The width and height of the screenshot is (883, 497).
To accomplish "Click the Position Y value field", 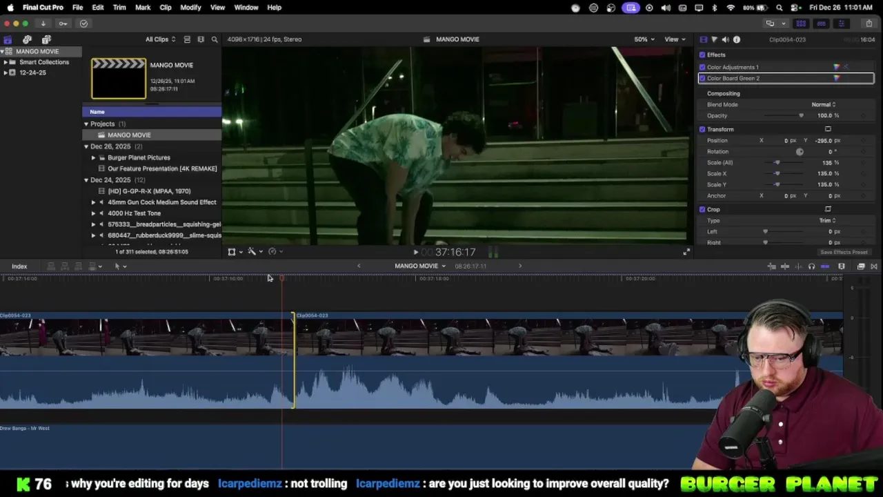I will [x=824, y=140].
